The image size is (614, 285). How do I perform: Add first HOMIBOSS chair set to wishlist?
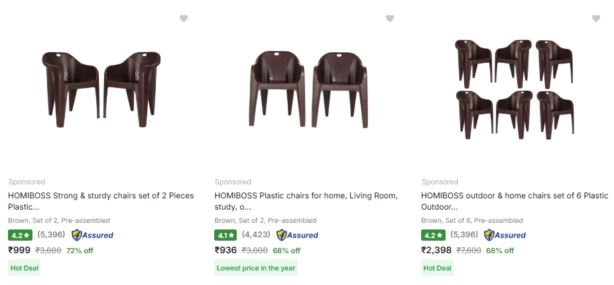tap(184, 19)
